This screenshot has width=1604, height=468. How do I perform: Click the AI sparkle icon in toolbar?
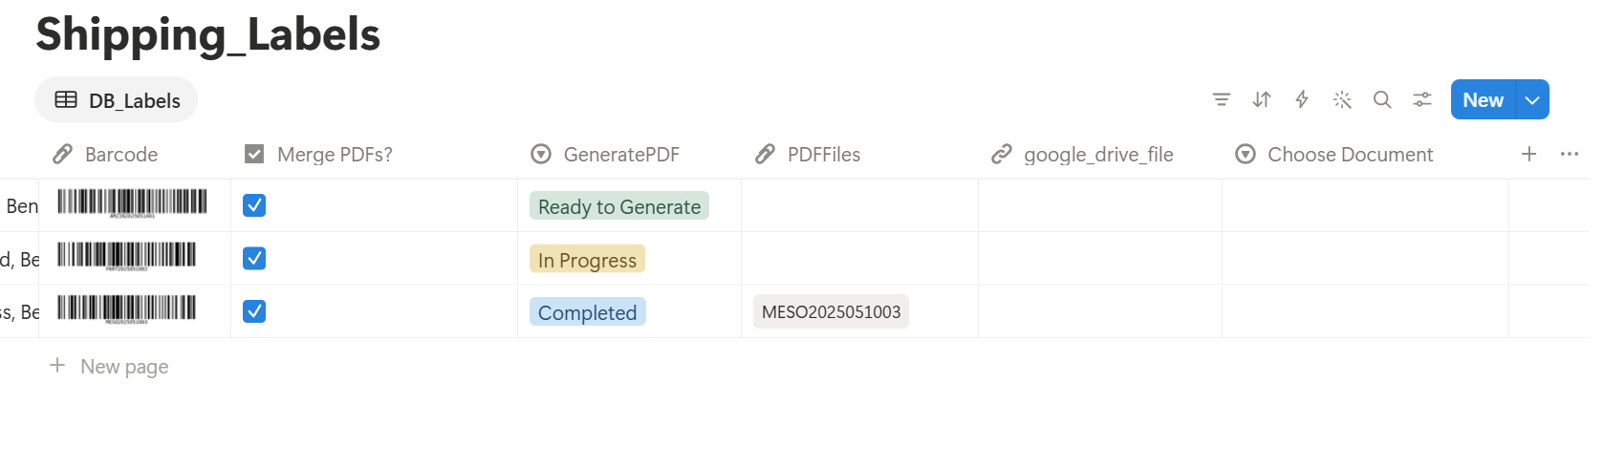tap(1342, 99)
